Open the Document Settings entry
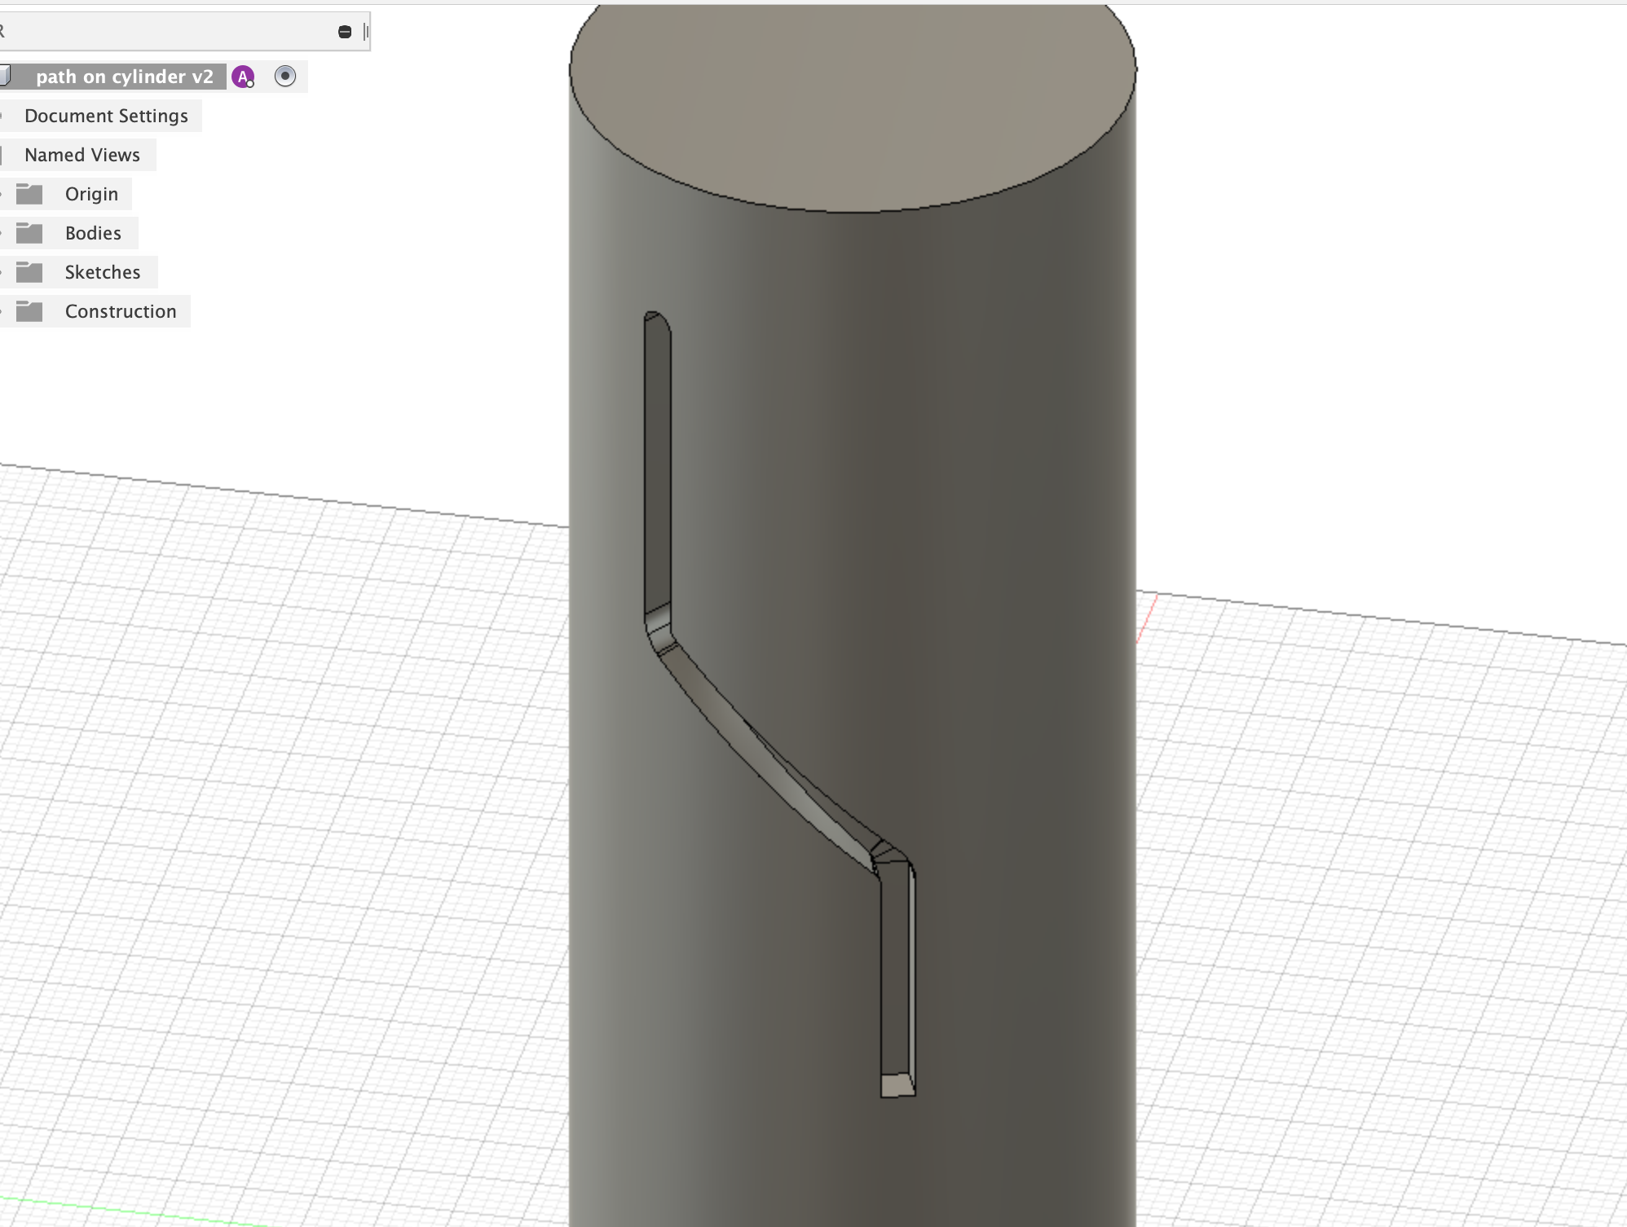 pyautogui.click(x=106, y=116)
